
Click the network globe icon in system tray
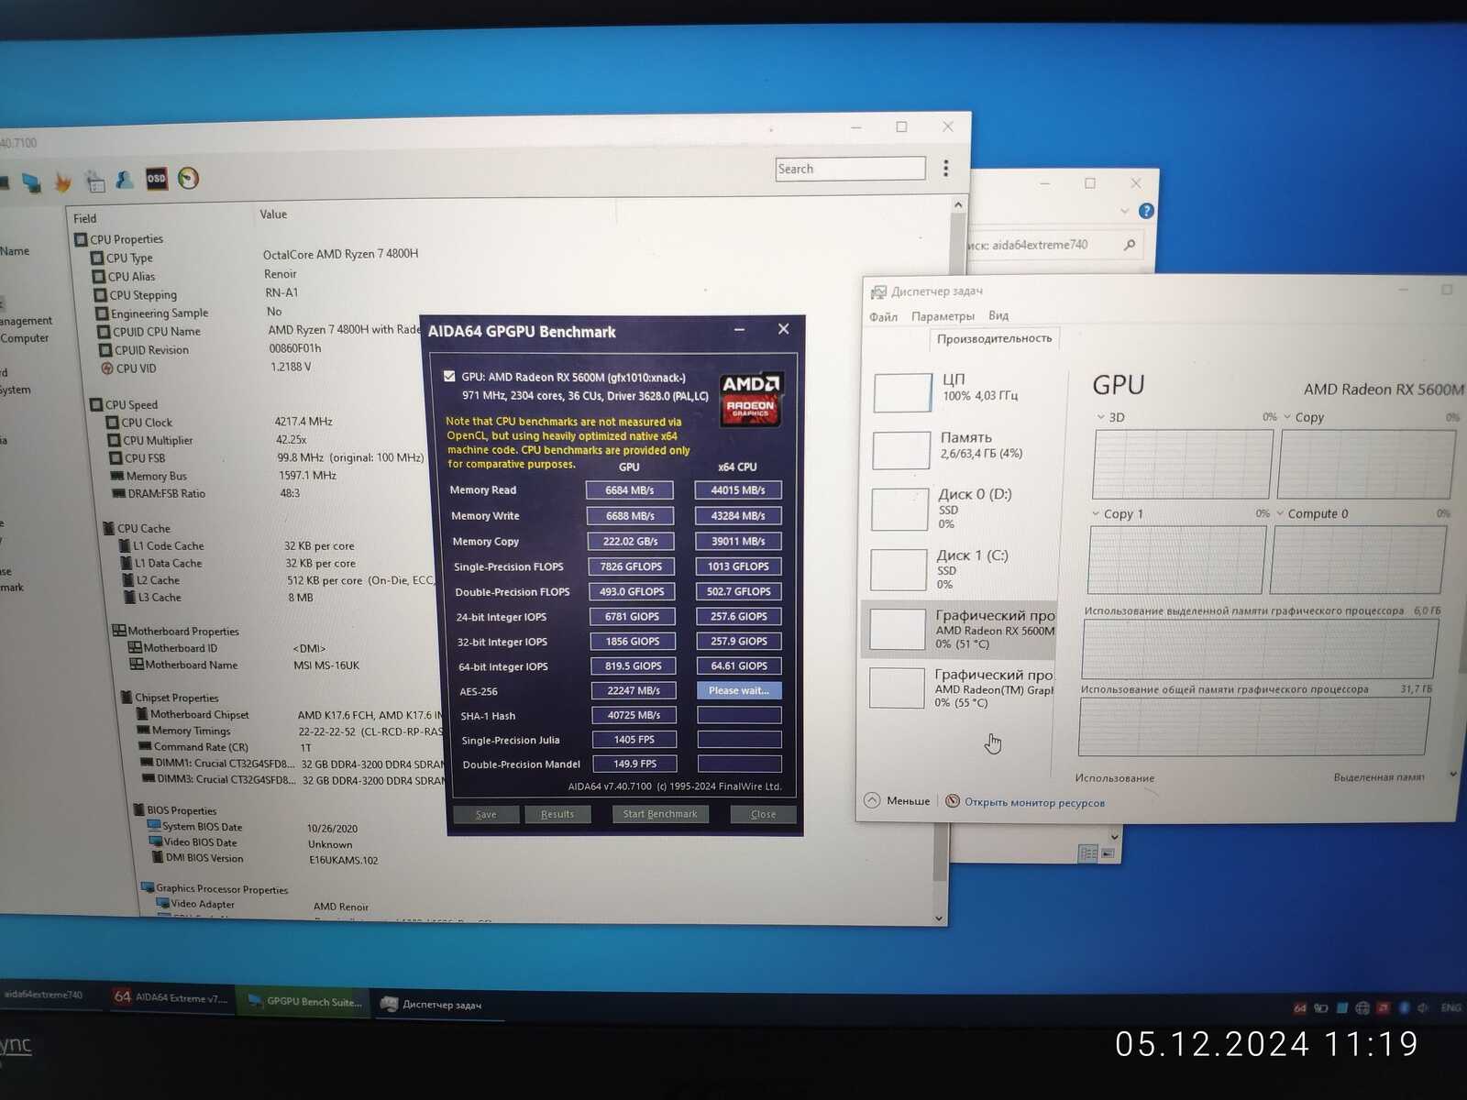tap(1362, 1008)
